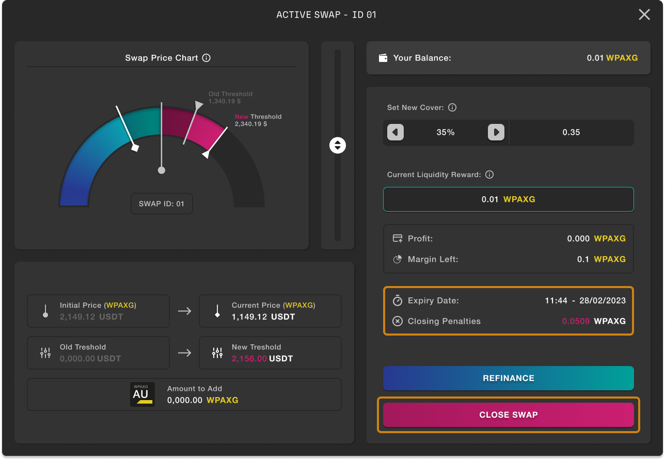Click the cover value field showing 0.35
Image resolution: width=665 pixels, height=460 pixels.
571,132
